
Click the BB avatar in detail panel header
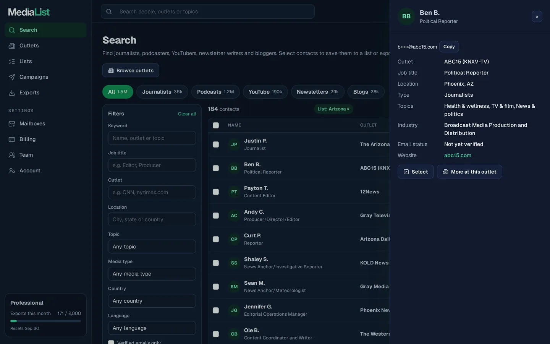406,16
